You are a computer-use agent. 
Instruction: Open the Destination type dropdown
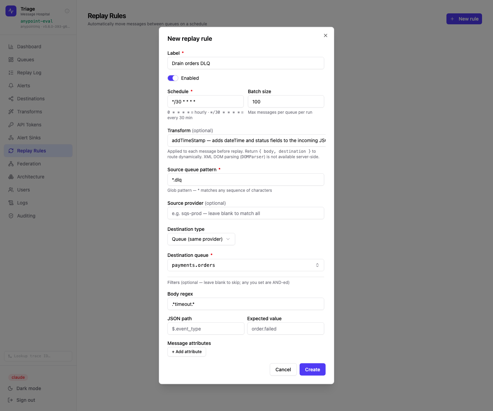click(201, 239)
